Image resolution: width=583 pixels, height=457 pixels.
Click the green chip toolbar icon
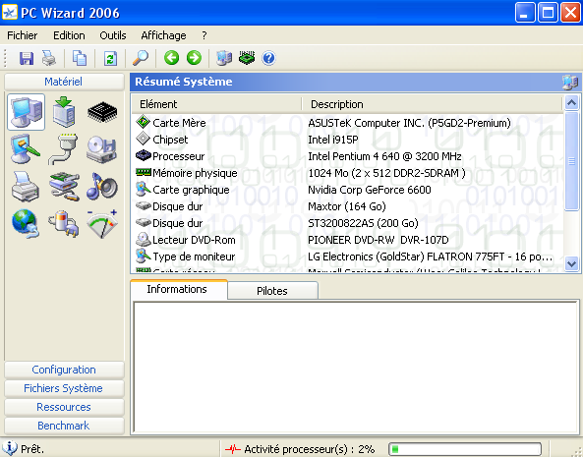pyautogui.click(x=247, y=58)
